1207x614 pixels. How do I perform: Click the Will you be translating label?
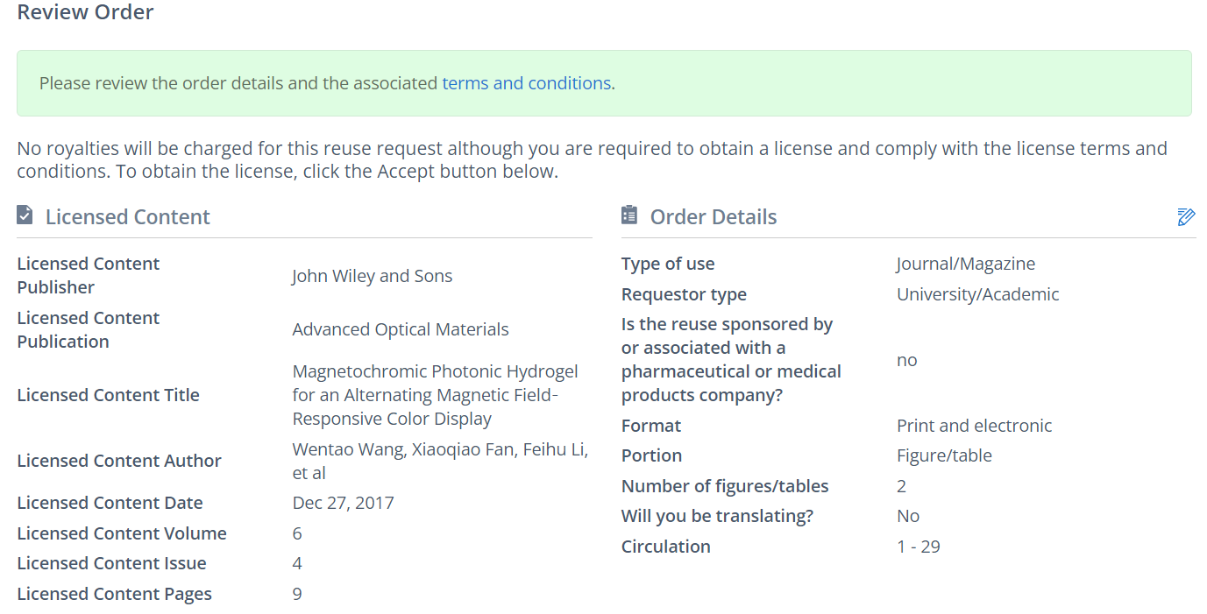coord(717,516)
